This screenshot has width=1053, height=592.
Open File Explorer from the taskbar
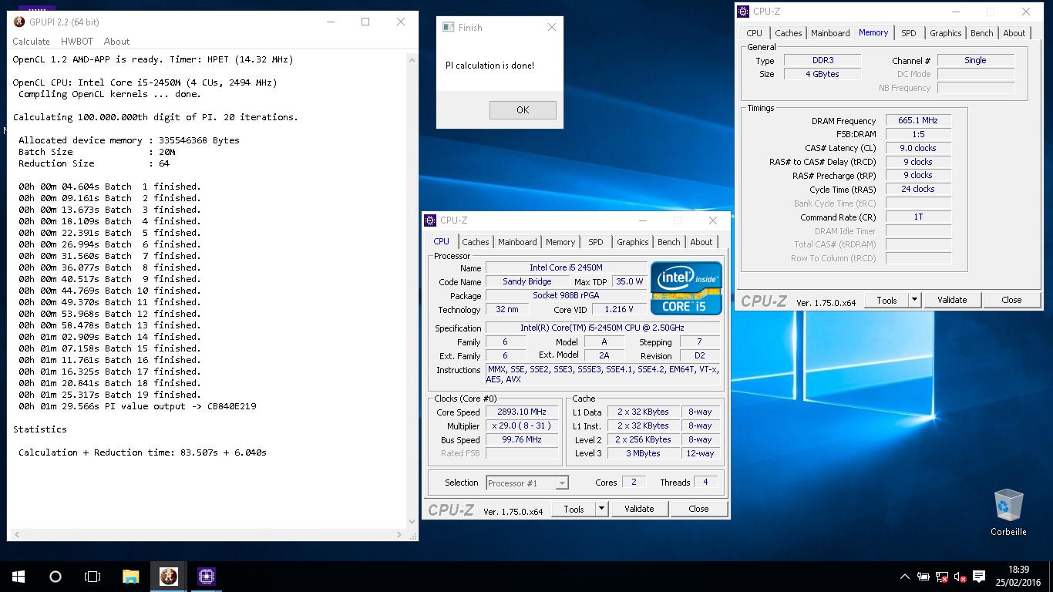coord(130,577)
